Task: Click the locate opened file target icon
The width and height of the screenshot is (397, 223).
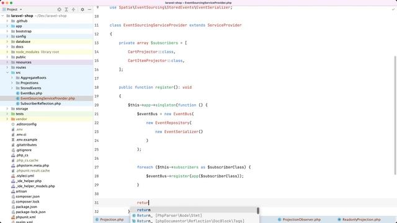Action: (60, 9)
